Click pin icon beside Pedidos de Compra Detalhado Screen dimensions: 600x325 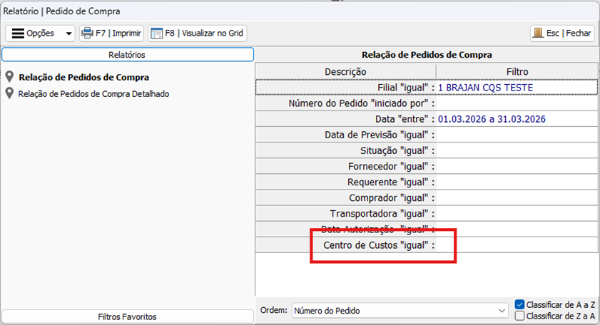(10, 93)
